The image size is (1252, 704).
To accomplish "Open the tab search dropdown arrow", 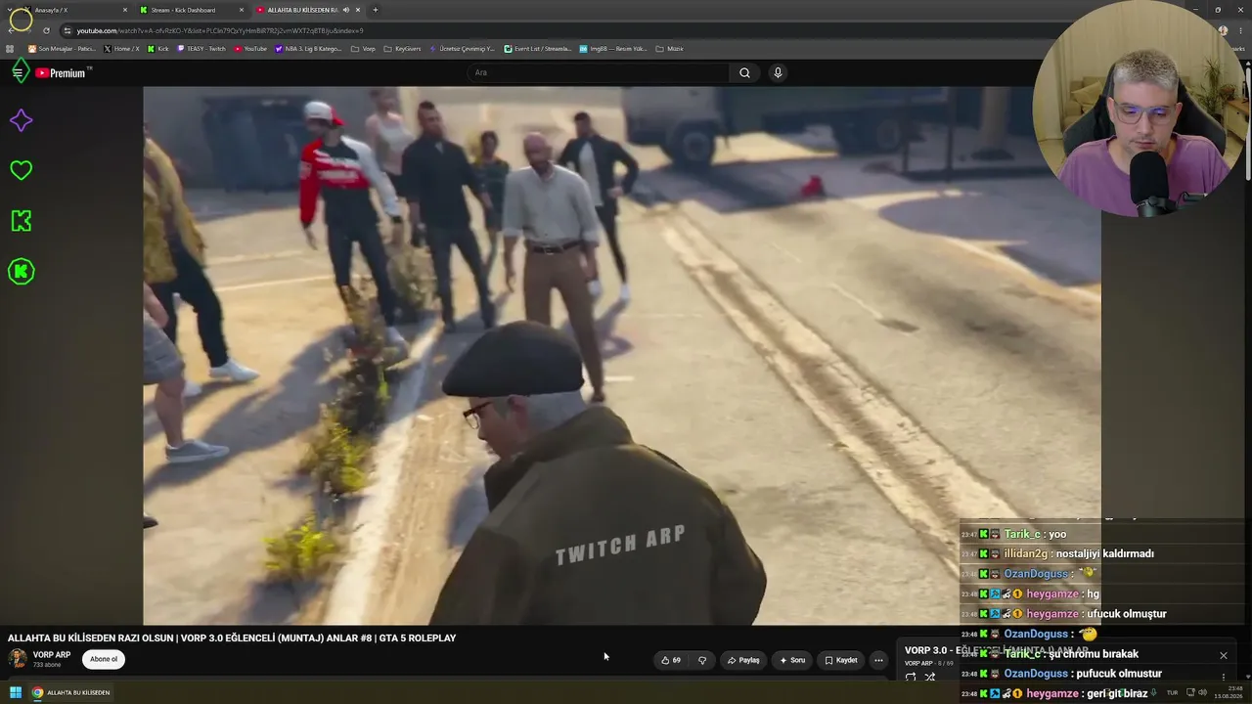I will pos(10,10).
